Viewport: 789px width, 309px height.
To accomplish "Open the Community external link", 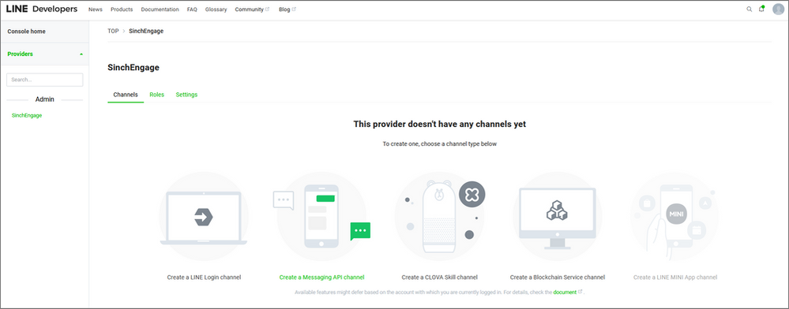I will (252, 9).
